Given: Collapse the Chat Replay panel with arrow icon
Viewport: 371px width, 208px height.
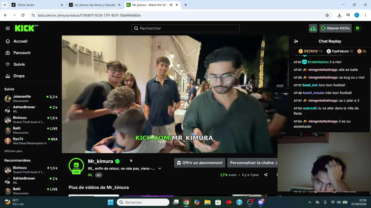Looking at the screenshot, I should (296, 41).
